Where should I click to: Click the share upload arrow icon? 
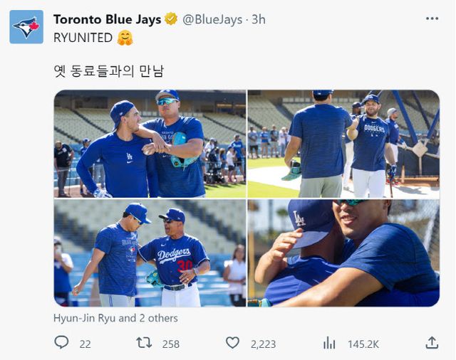coord(432,343)
